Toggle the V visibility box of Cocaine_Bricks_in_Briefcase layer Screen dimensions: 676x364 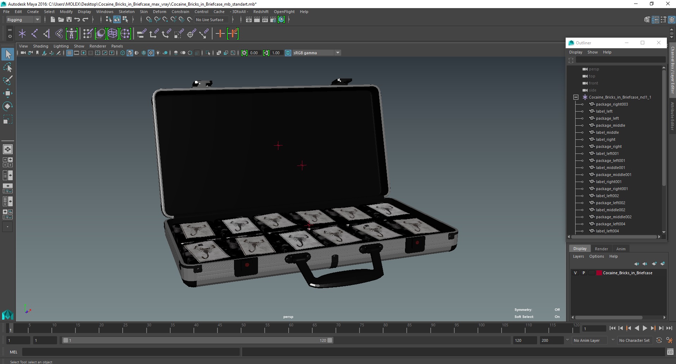tap(575, 273)
